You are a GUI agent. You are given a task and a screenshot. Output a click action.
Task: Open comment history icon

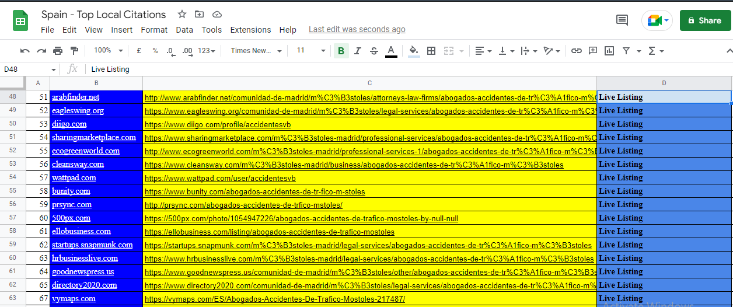(622, 20)
